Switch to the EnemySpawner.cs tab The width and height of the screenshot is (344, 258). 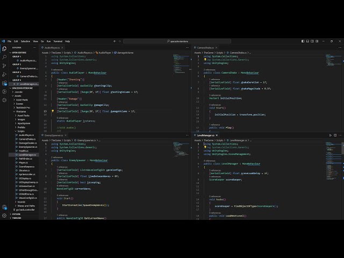[x=54, y=135]
